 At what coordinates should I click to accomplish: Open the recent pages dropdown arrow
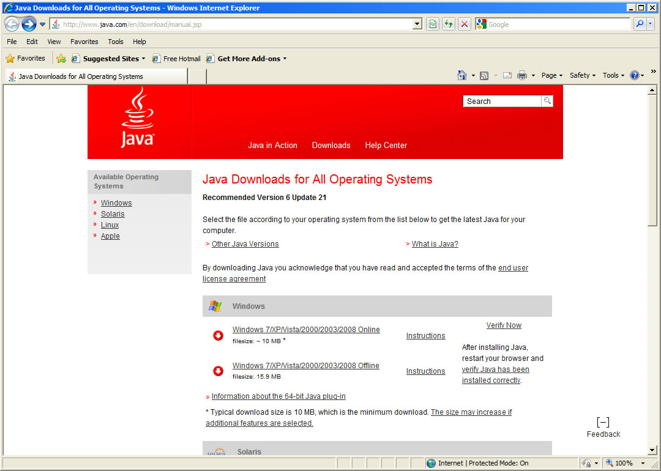[x=43, y=24]
